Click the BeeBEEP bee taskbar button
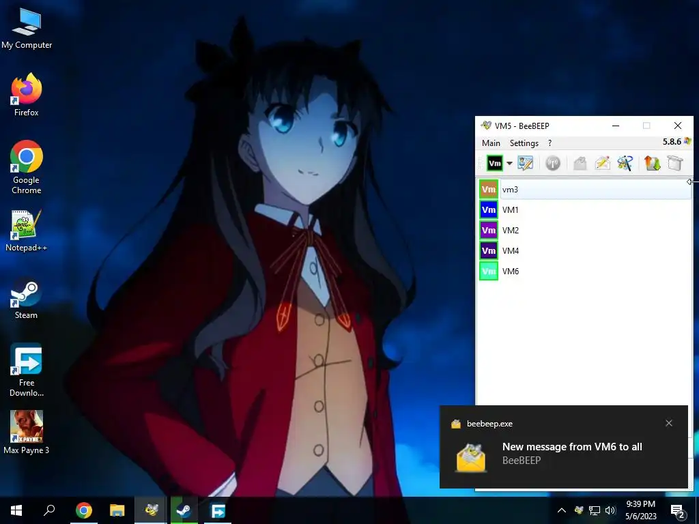 coord(151,510)
